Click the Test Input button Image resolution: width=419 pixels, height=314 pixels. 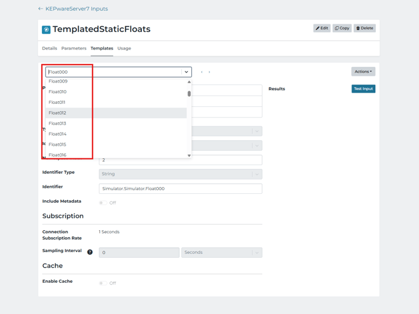click(363, 89)
